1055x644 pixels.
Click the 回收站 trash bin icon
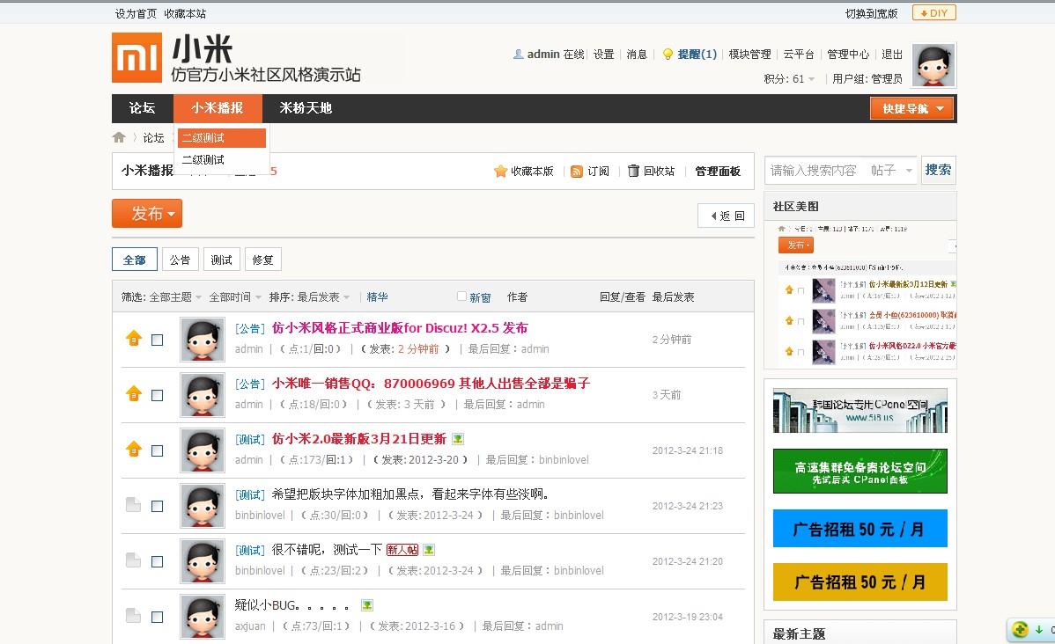point(633,171)
